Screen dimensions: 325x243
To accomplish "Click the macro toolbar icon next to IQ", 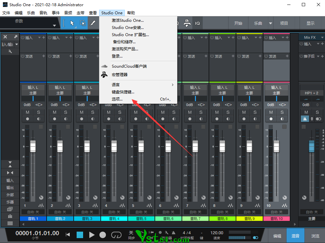I will (x=187, y=23).
